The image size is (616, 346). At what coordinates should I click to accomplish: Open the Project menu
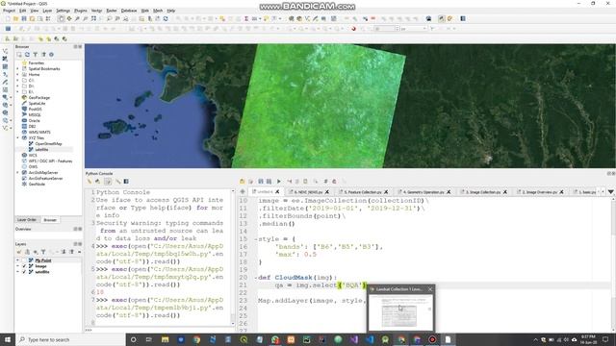tap(9, 11)
